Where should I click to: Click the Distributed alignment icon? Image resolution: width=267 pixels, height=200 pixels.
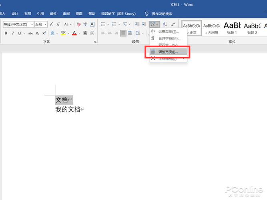pos(130,33)
